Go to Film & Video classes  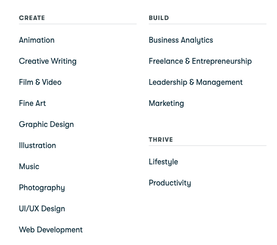click(40, 82)
